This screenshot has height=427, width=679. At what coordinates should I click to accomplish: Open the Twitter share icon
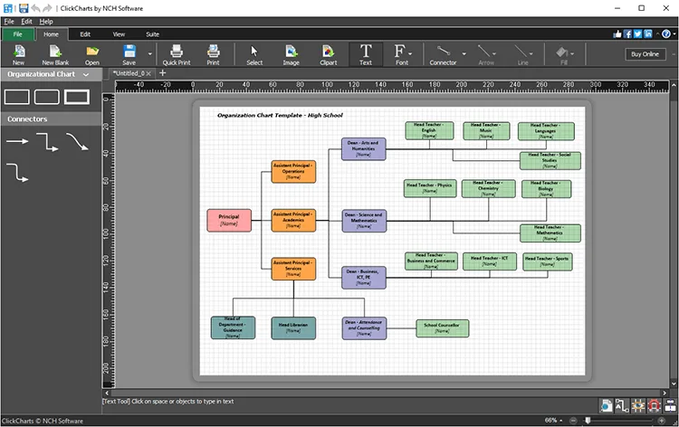coord(638,33)
